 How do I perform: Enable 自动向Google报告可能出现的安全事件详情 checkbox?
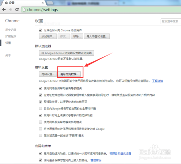(x=41, y=109)
